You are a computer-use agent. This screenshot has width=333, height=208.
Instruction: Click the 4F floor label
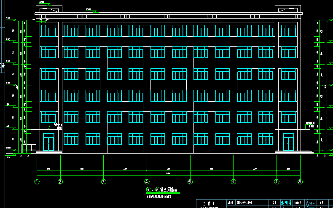(x=13, y=74)
